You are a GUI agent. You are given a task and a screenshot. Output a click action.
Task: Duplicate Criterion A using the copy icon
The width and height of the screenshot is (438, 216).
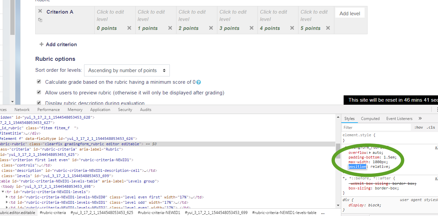40,20
